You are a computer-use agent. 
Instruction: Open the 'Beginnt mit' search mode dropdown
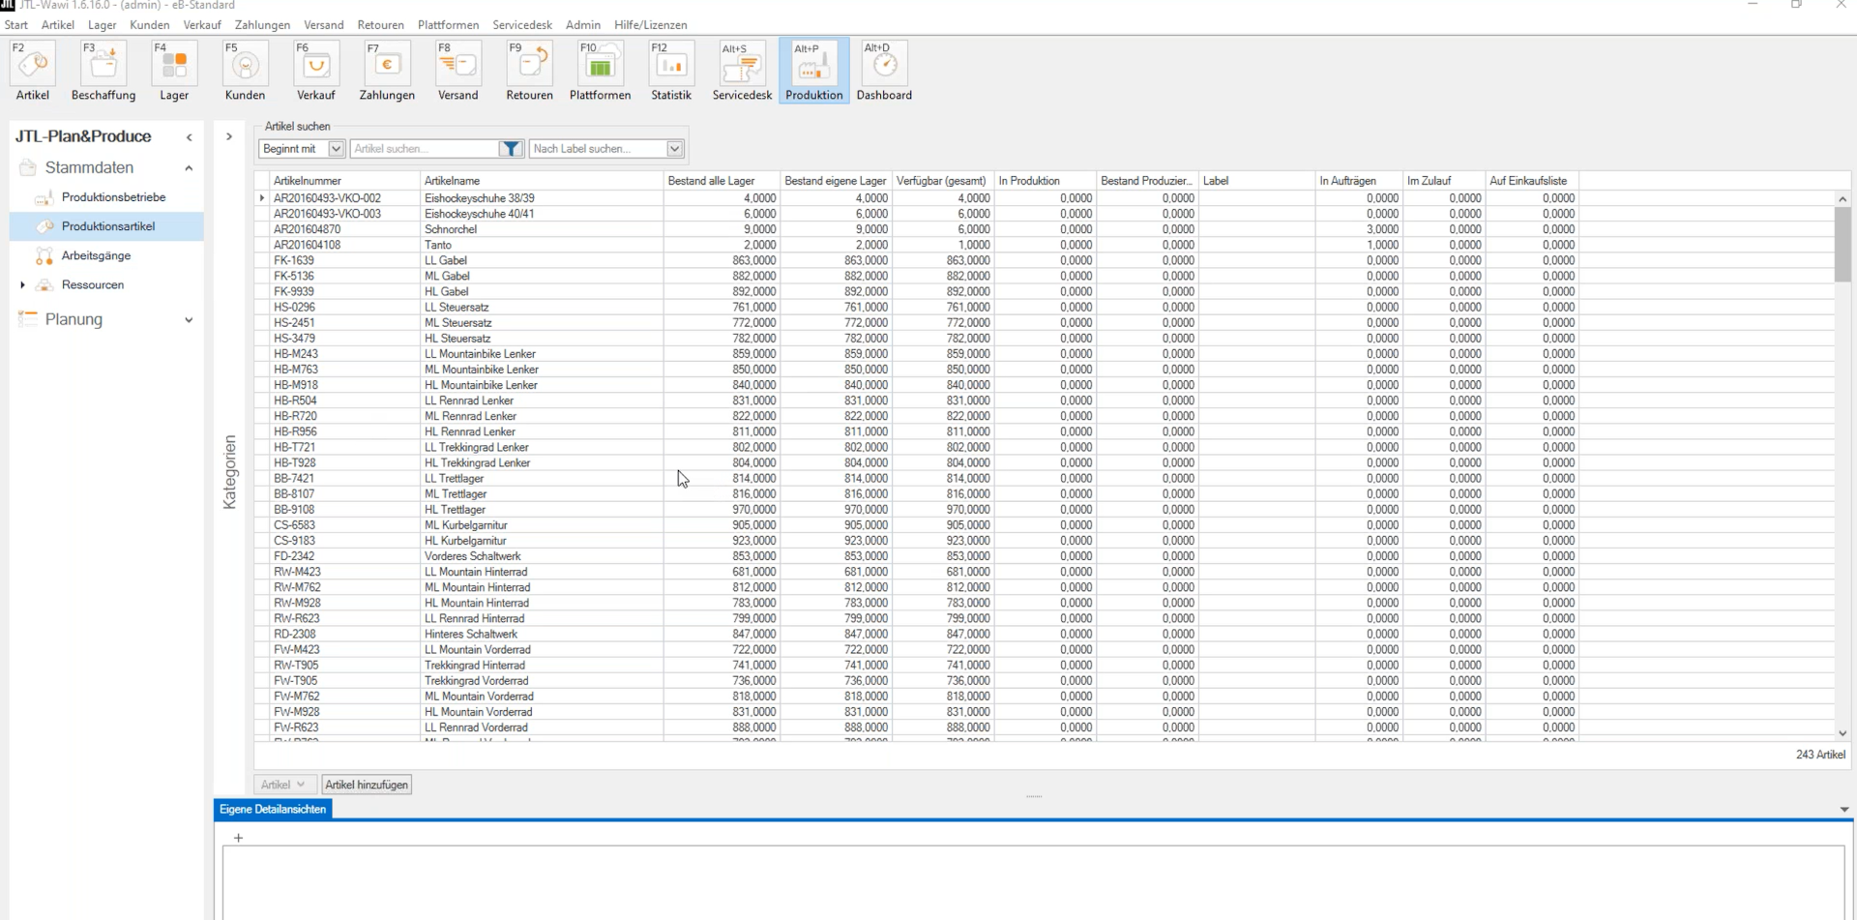[336, 149]
